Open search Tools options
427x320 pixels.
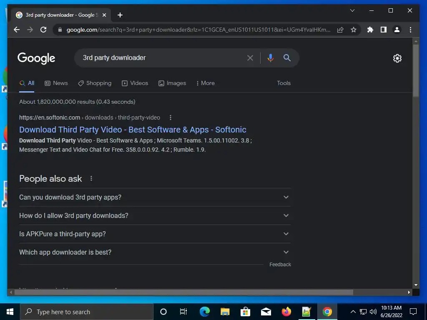(x=284, y=83)
